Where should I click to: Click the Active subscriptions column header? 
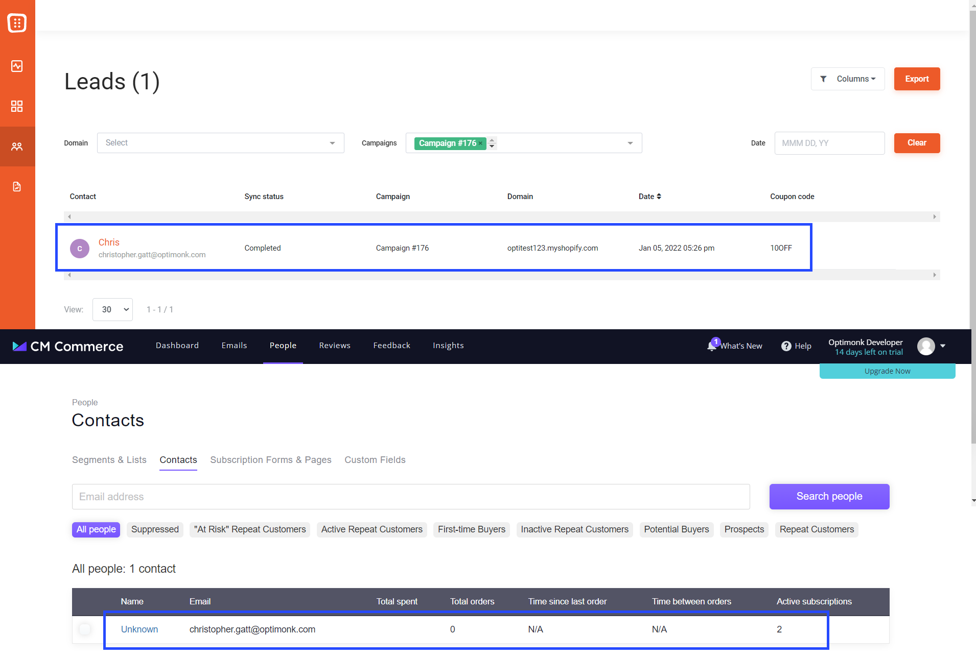click(814, 602)
